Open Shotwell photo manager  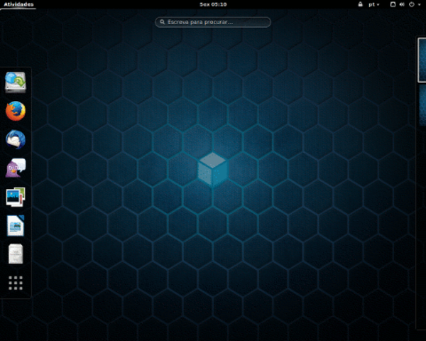pyautogui.click(x=16, y=197)
